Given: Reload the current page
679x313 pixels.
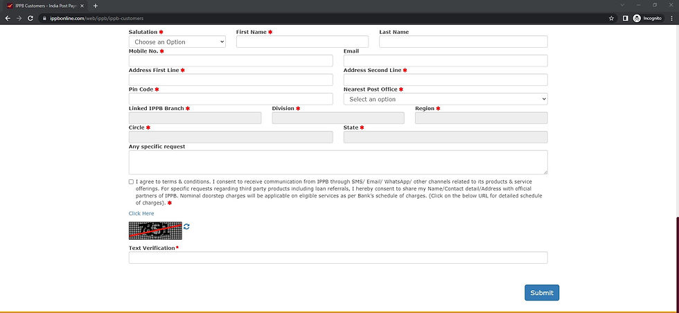Looking at the screenshot, I should tap(30, 18).
